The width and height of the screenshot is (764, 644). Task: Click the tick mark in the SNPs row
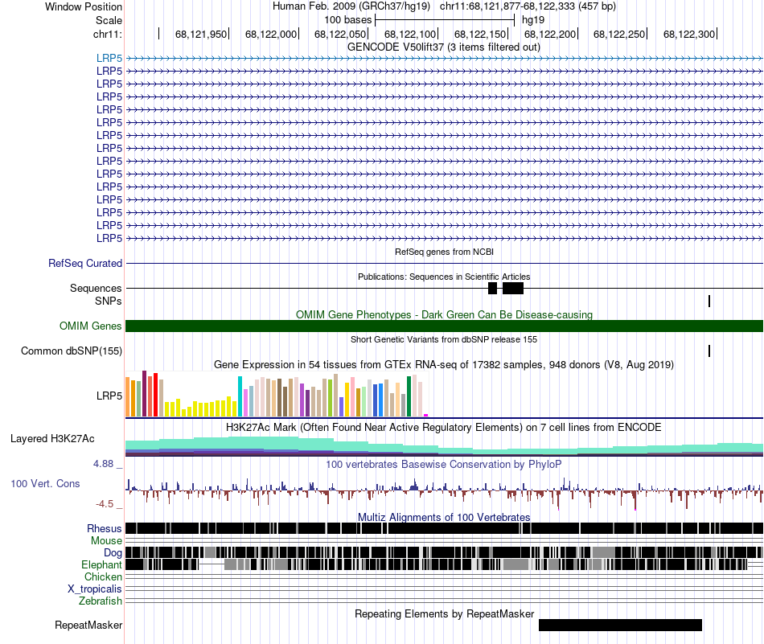tap(709, 301)
